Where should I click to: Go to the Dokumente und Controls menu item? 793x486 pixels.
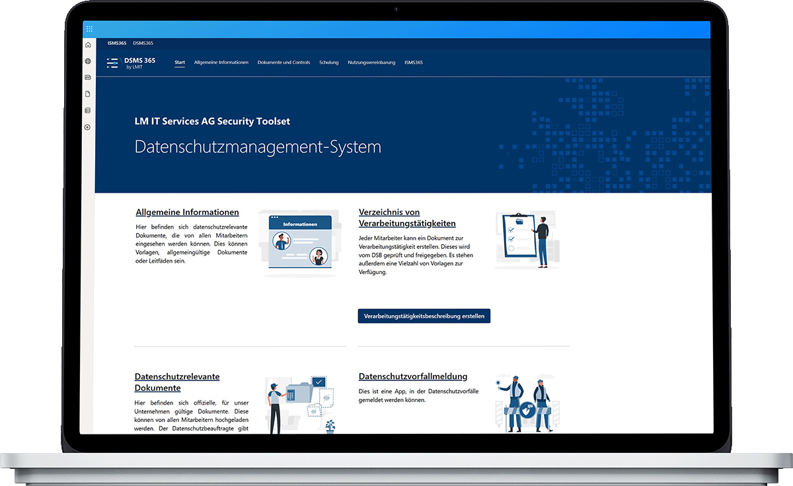coord(283,63)
